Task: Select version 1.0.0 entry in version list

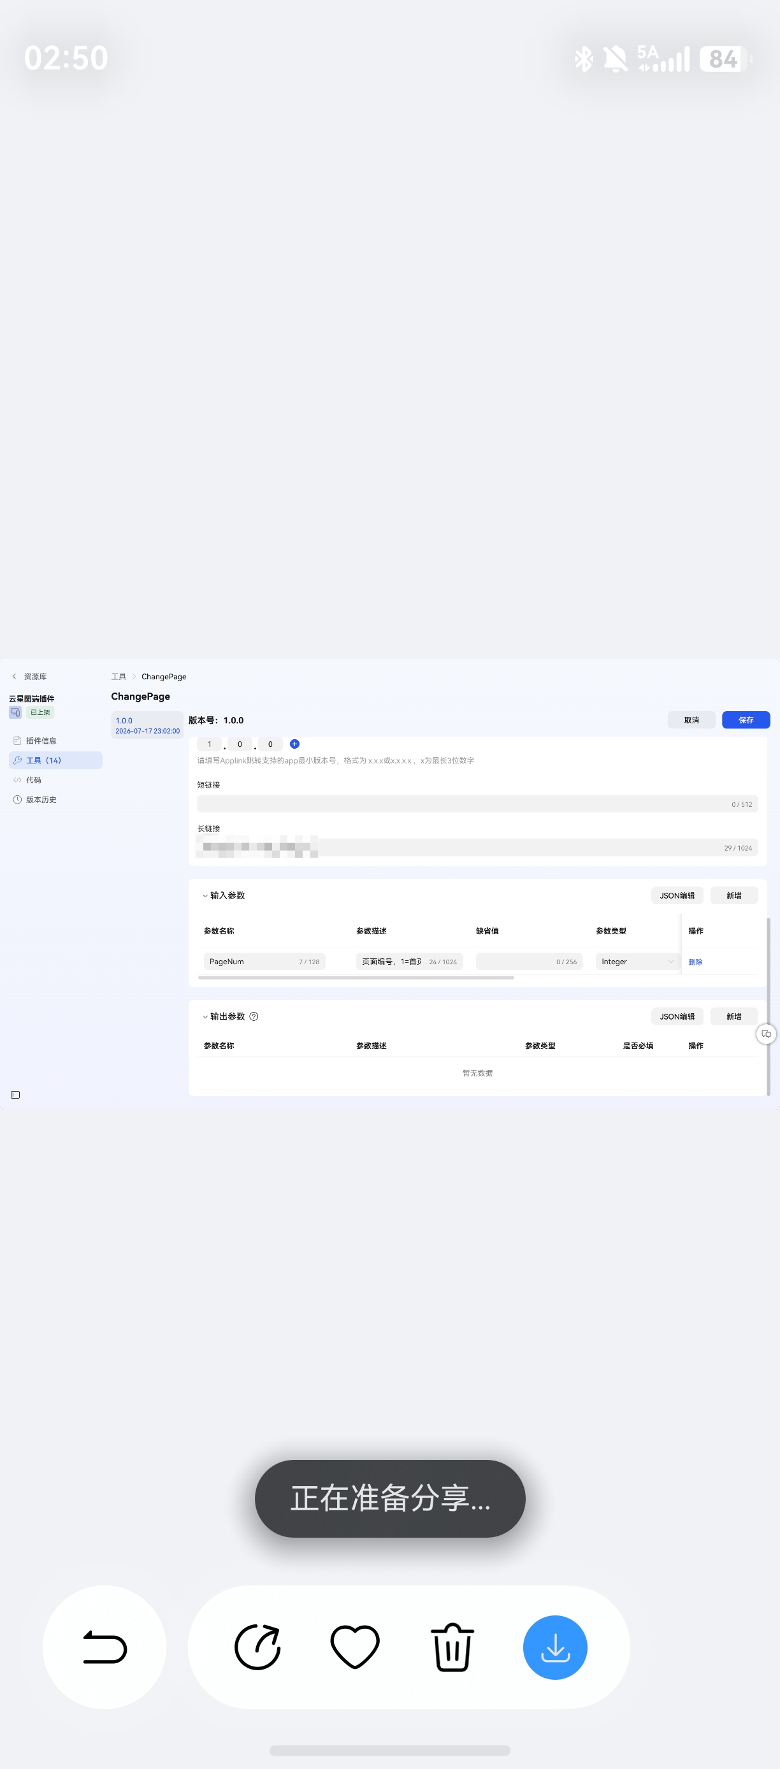Action: pos(147,725)
